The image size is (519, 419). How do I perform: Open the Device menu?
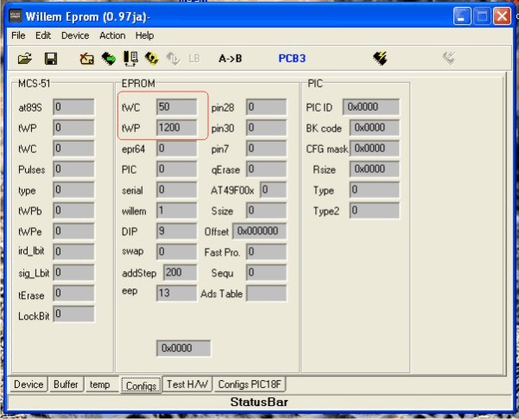tap(75, 35)
